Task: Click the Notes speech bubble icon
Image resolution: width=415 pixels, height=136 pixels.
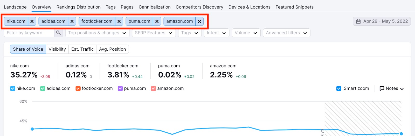Action: pyautogui.click(x=382, y=88)
